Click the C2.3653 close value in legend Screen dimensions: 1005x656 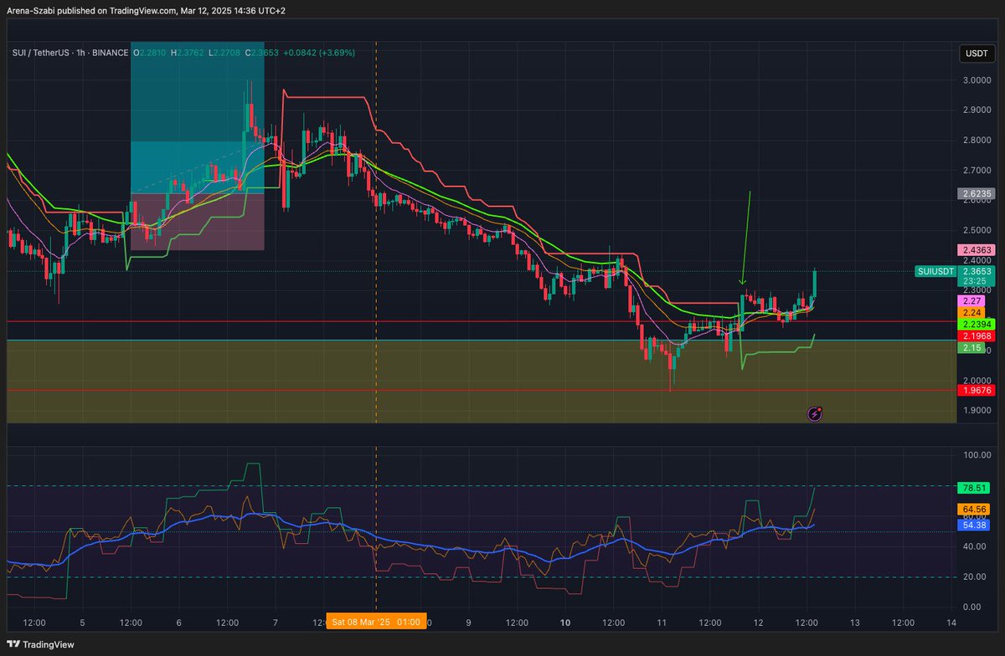(261, 53)
